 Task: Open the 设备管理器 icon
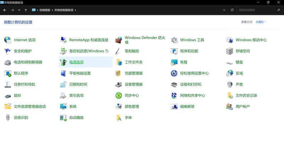click(x=119, y=84)
